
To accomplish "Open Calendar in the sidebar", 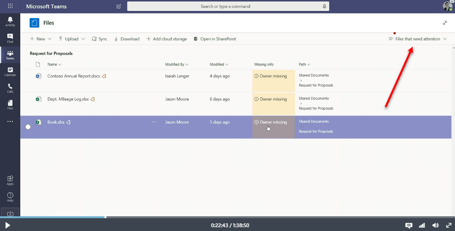I will point(10,72).
